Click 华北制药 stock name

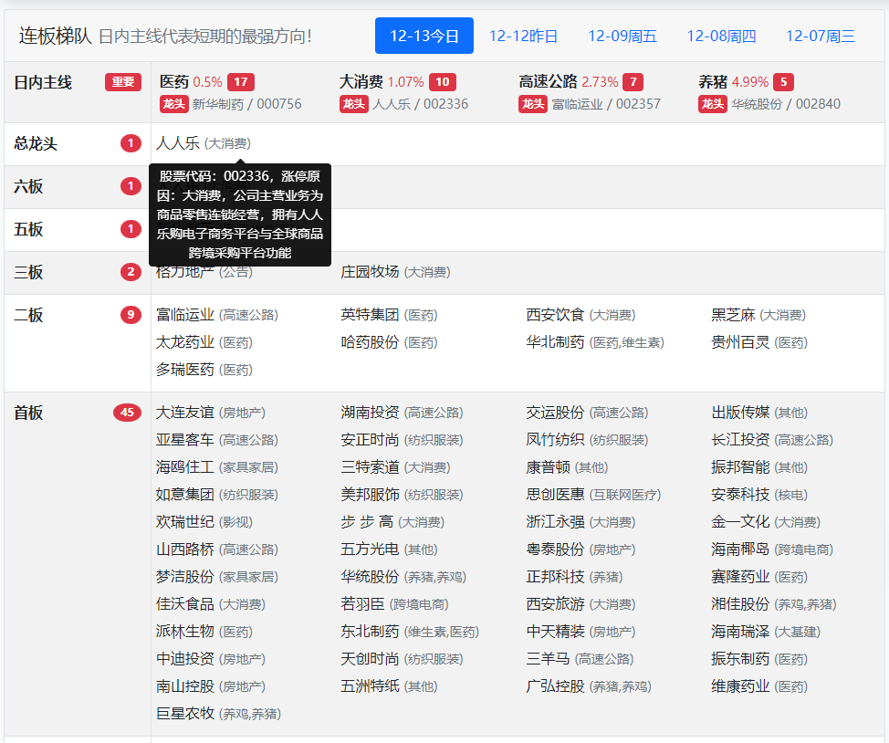coord(555,342)
